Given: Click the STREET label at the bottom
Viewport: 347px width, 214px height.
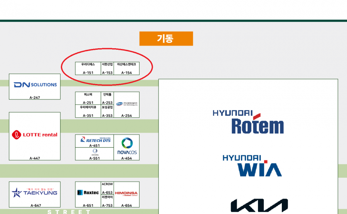Looking at the screenshot, I should point(69,212).
